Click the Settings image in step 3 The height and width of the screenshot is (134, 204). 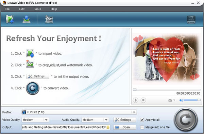tap(38, 76)
